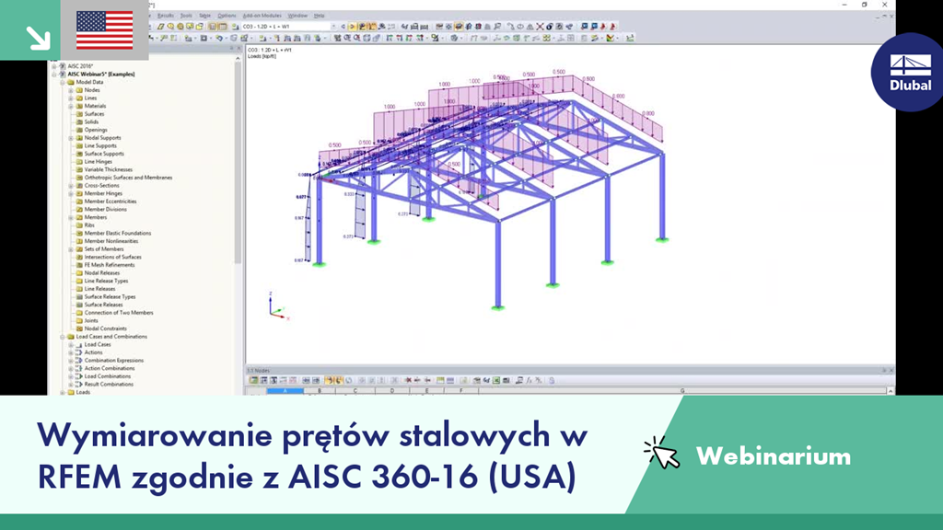Viewport: 943px width, 530px height.
Task: Click table column A header
Action: pos(285,390)
